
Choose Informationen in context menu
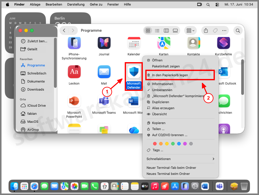coord(180,84)
